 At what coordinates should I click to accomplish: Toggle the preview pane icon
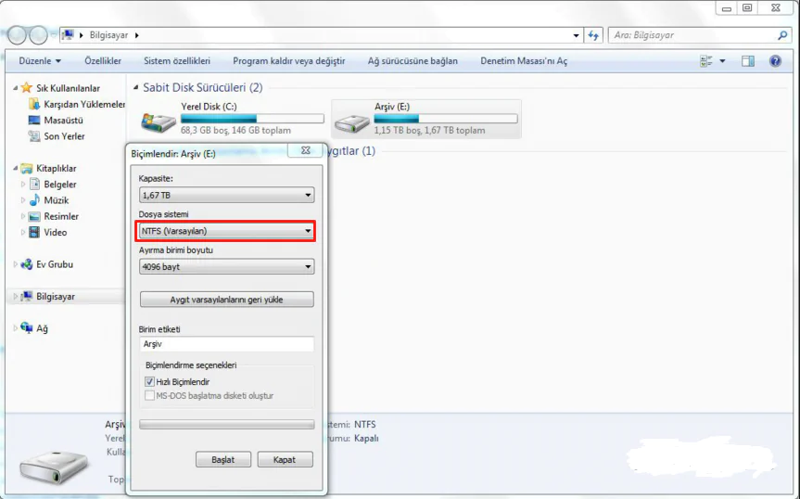pos(748,61)
